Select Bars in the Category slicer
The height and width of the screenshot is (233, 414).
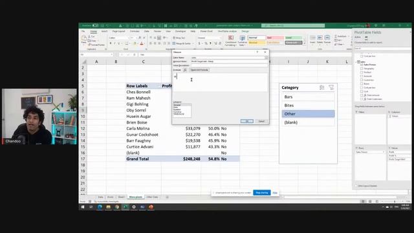[308, 97]
